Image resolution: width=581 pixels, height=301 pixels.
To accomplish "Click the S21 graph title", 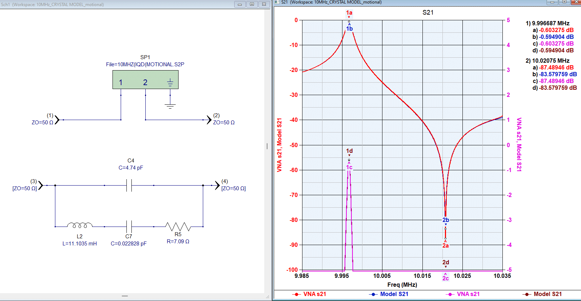I will pos(428,12).
